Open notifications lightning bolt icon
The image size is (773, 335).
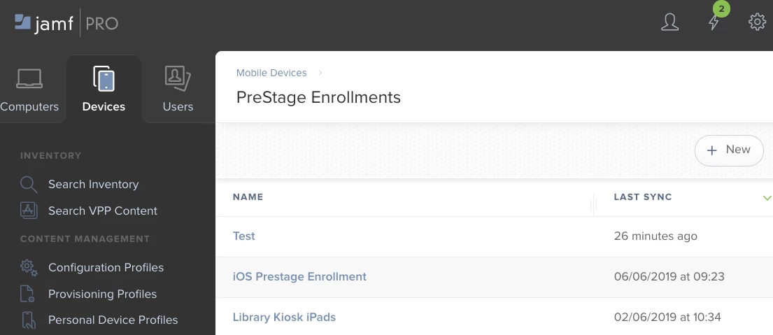[x=714, y=22]
